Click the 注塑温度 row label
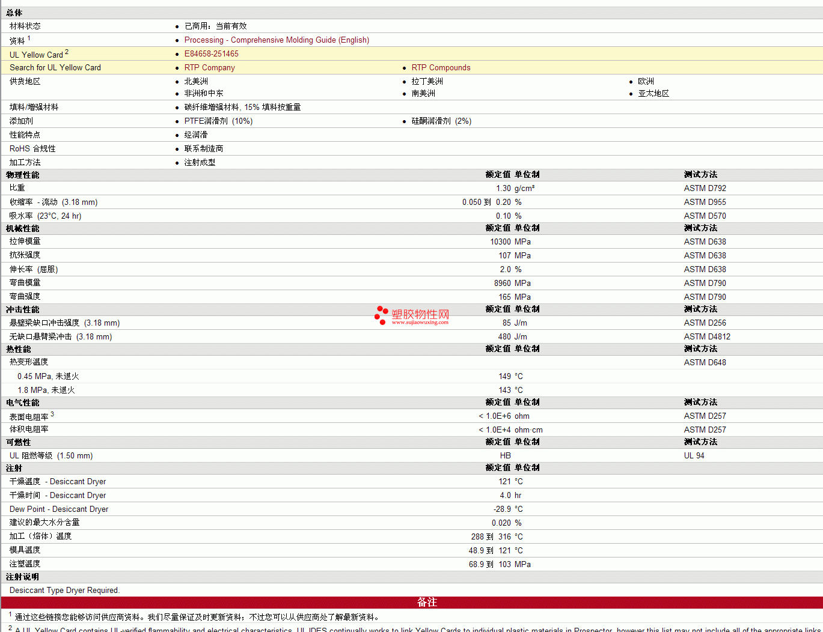Viewport: 823px width, 632px height. click(25, 564)
